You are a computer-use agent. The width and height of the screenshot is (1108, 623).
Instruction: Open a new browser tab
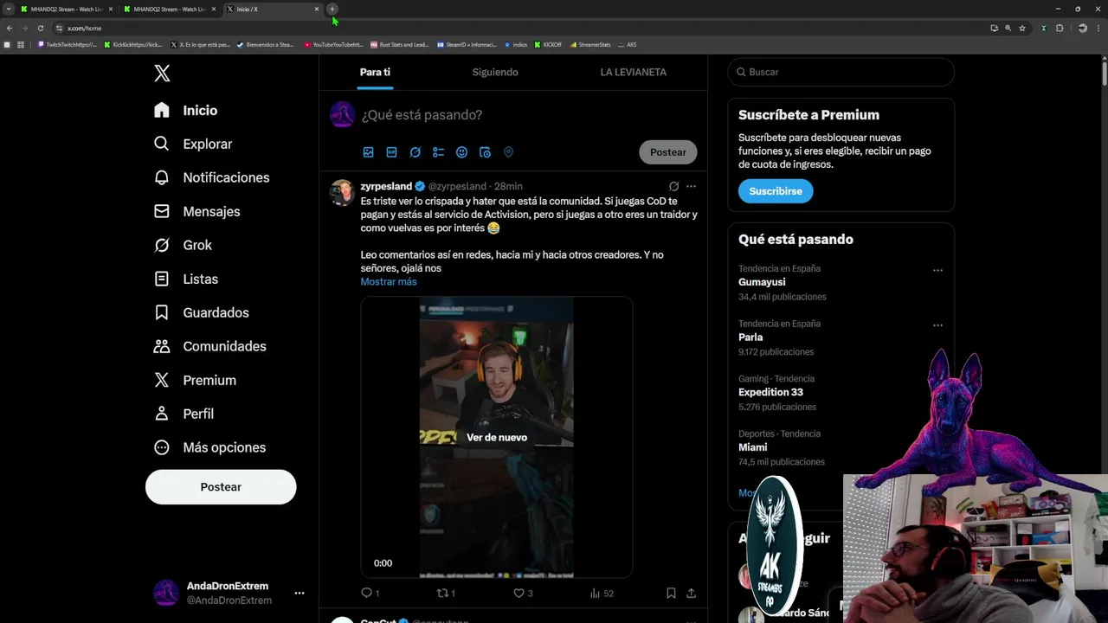332,9
